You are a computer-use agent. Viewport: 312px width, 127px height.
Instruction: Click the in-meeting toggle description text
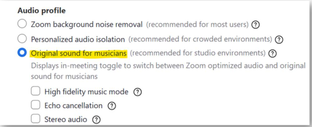point(168,71)
